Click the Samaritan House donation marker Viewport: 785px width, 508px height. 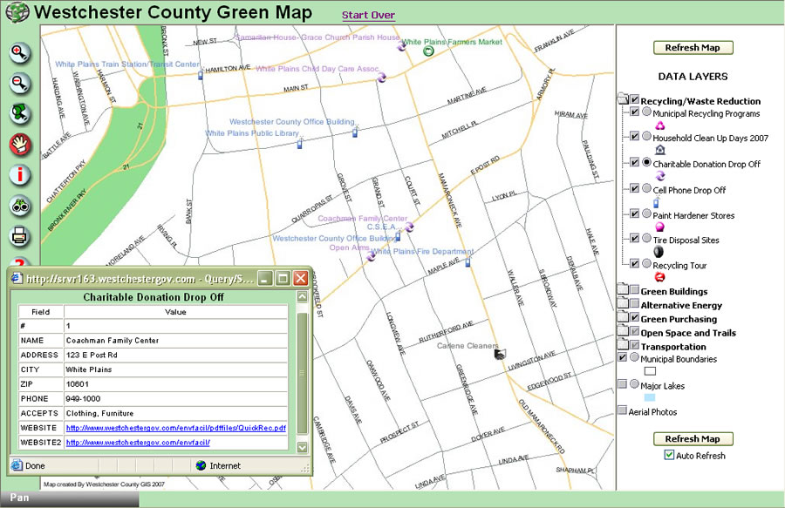[x=401, y=46]
